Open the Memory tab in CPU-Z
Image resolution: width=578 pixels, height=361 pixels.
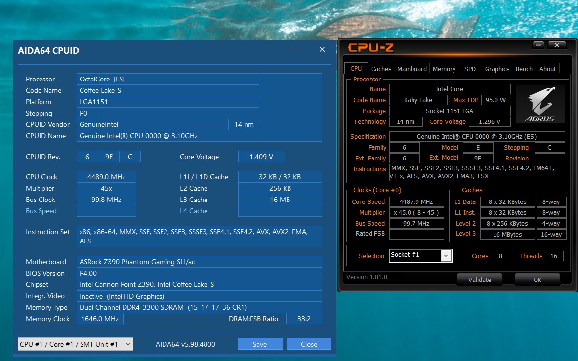(444, 69)
